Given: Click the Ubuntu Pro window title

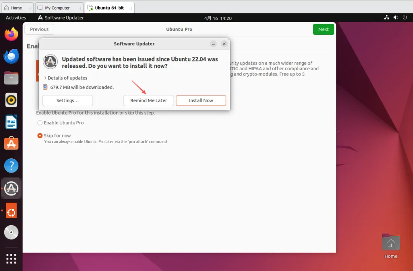Looking at the screenshot, I should (179, 29).
